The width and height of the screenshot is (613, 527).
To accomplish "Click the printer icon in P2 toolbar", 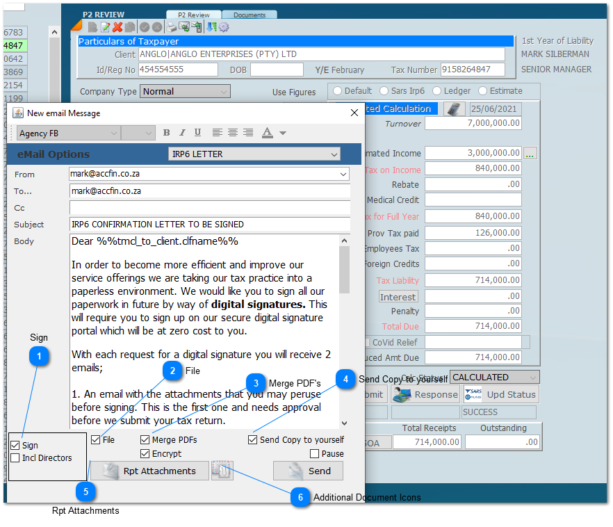I will click(172, 27).
